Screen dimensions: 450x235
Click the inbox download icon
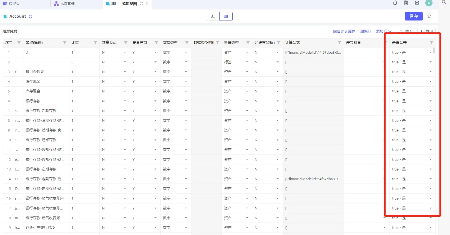(417, 3)
